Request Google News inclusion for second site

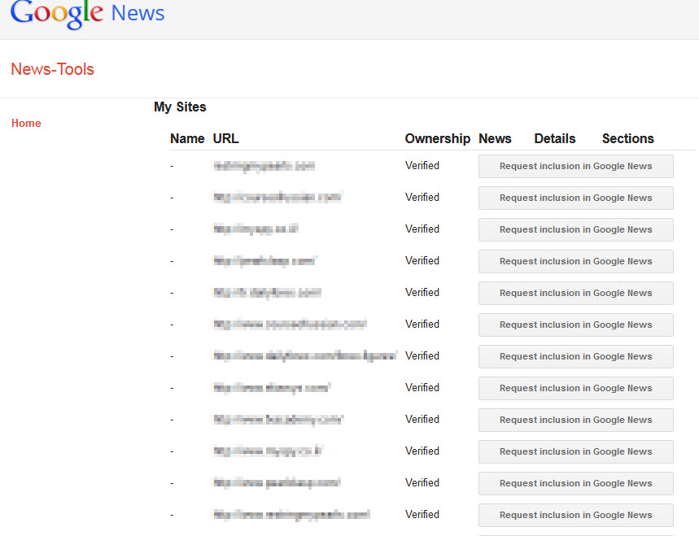coord(576,198)
